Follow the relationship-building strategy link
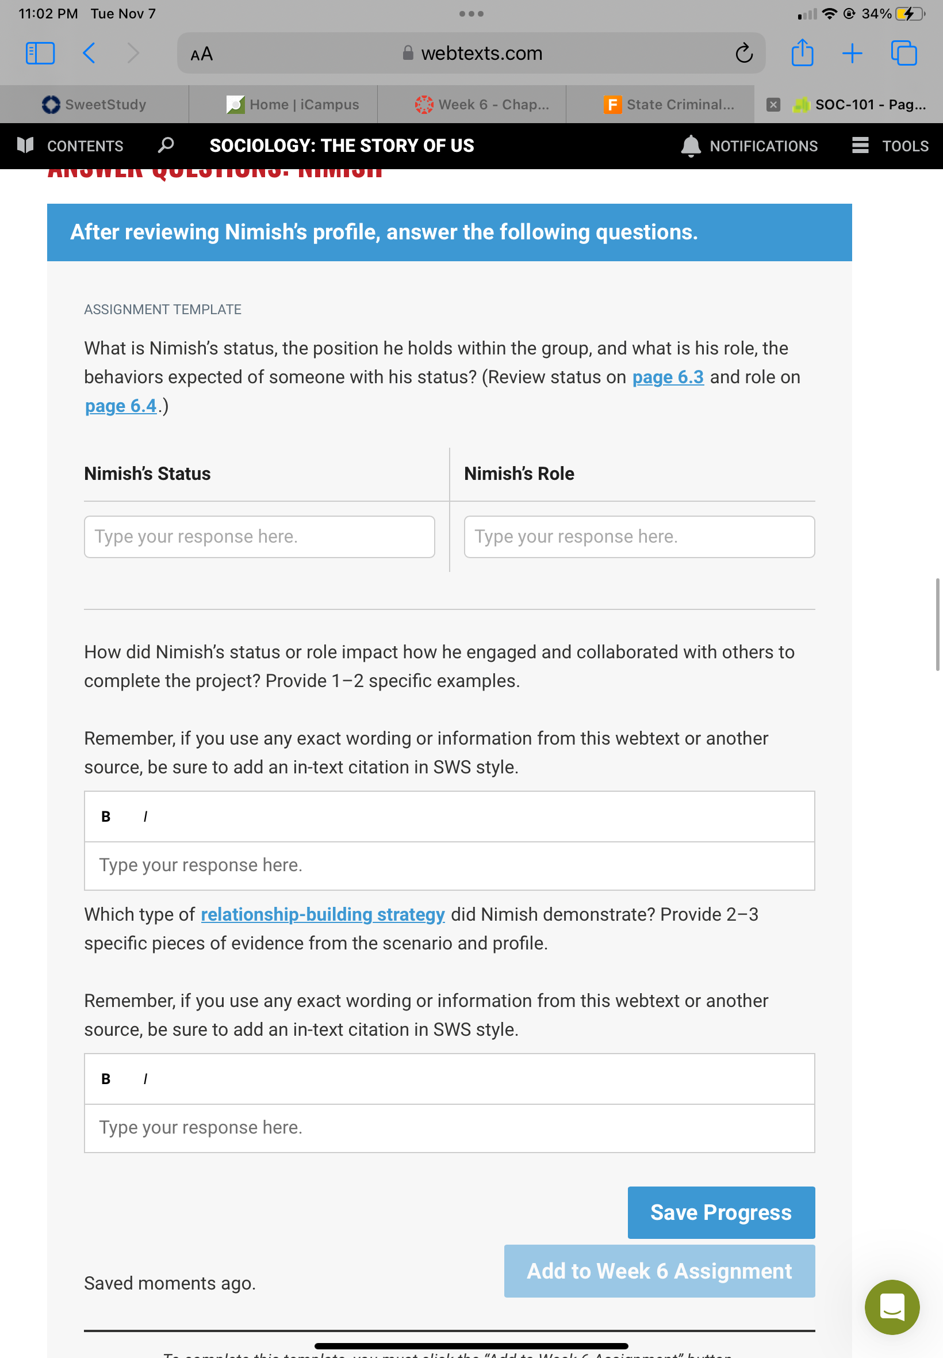 [323, 914]
